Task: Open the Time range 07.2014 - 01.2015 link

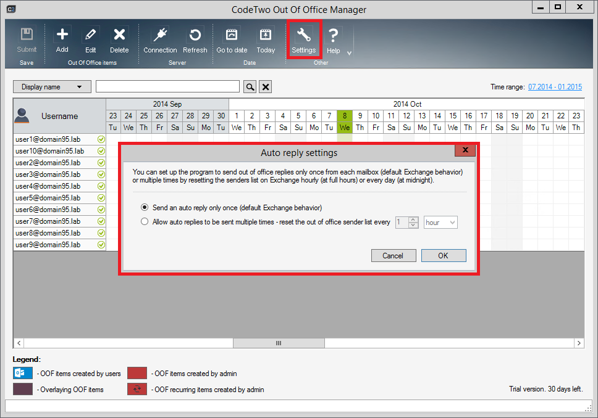Action: (555, 87)
